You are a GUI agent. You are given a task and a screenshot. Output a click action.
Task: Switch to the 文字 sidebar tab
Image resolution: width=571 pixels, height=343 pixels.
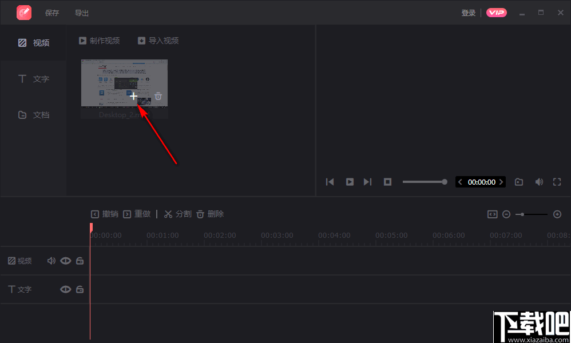pos(34,79)
